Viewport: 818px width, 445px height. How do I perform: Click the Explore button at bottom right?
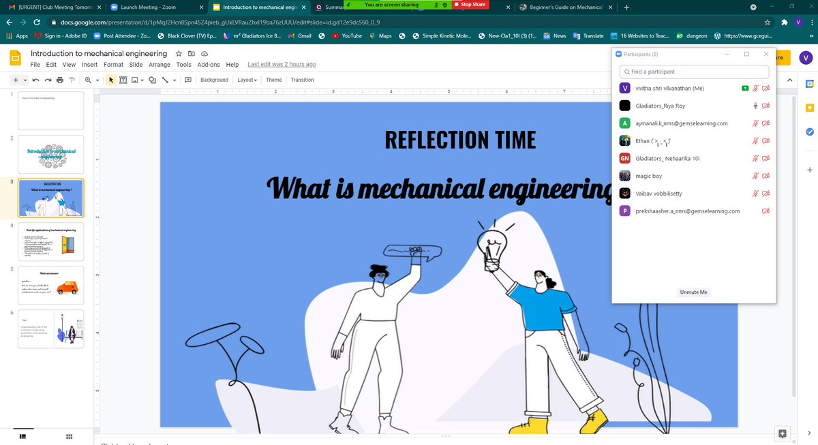click(x=782, y=433)
